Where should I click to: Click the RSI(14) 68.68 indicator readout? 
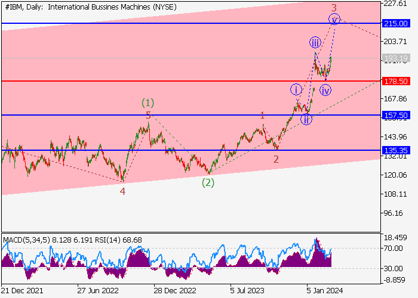point(118,240)
